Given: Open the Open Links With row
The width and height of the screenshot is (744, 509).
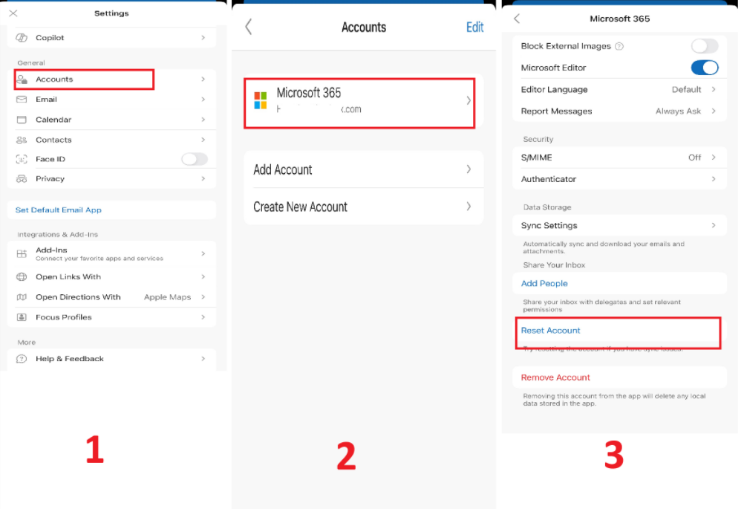Looking at the screenshot, I should (112, 277).
